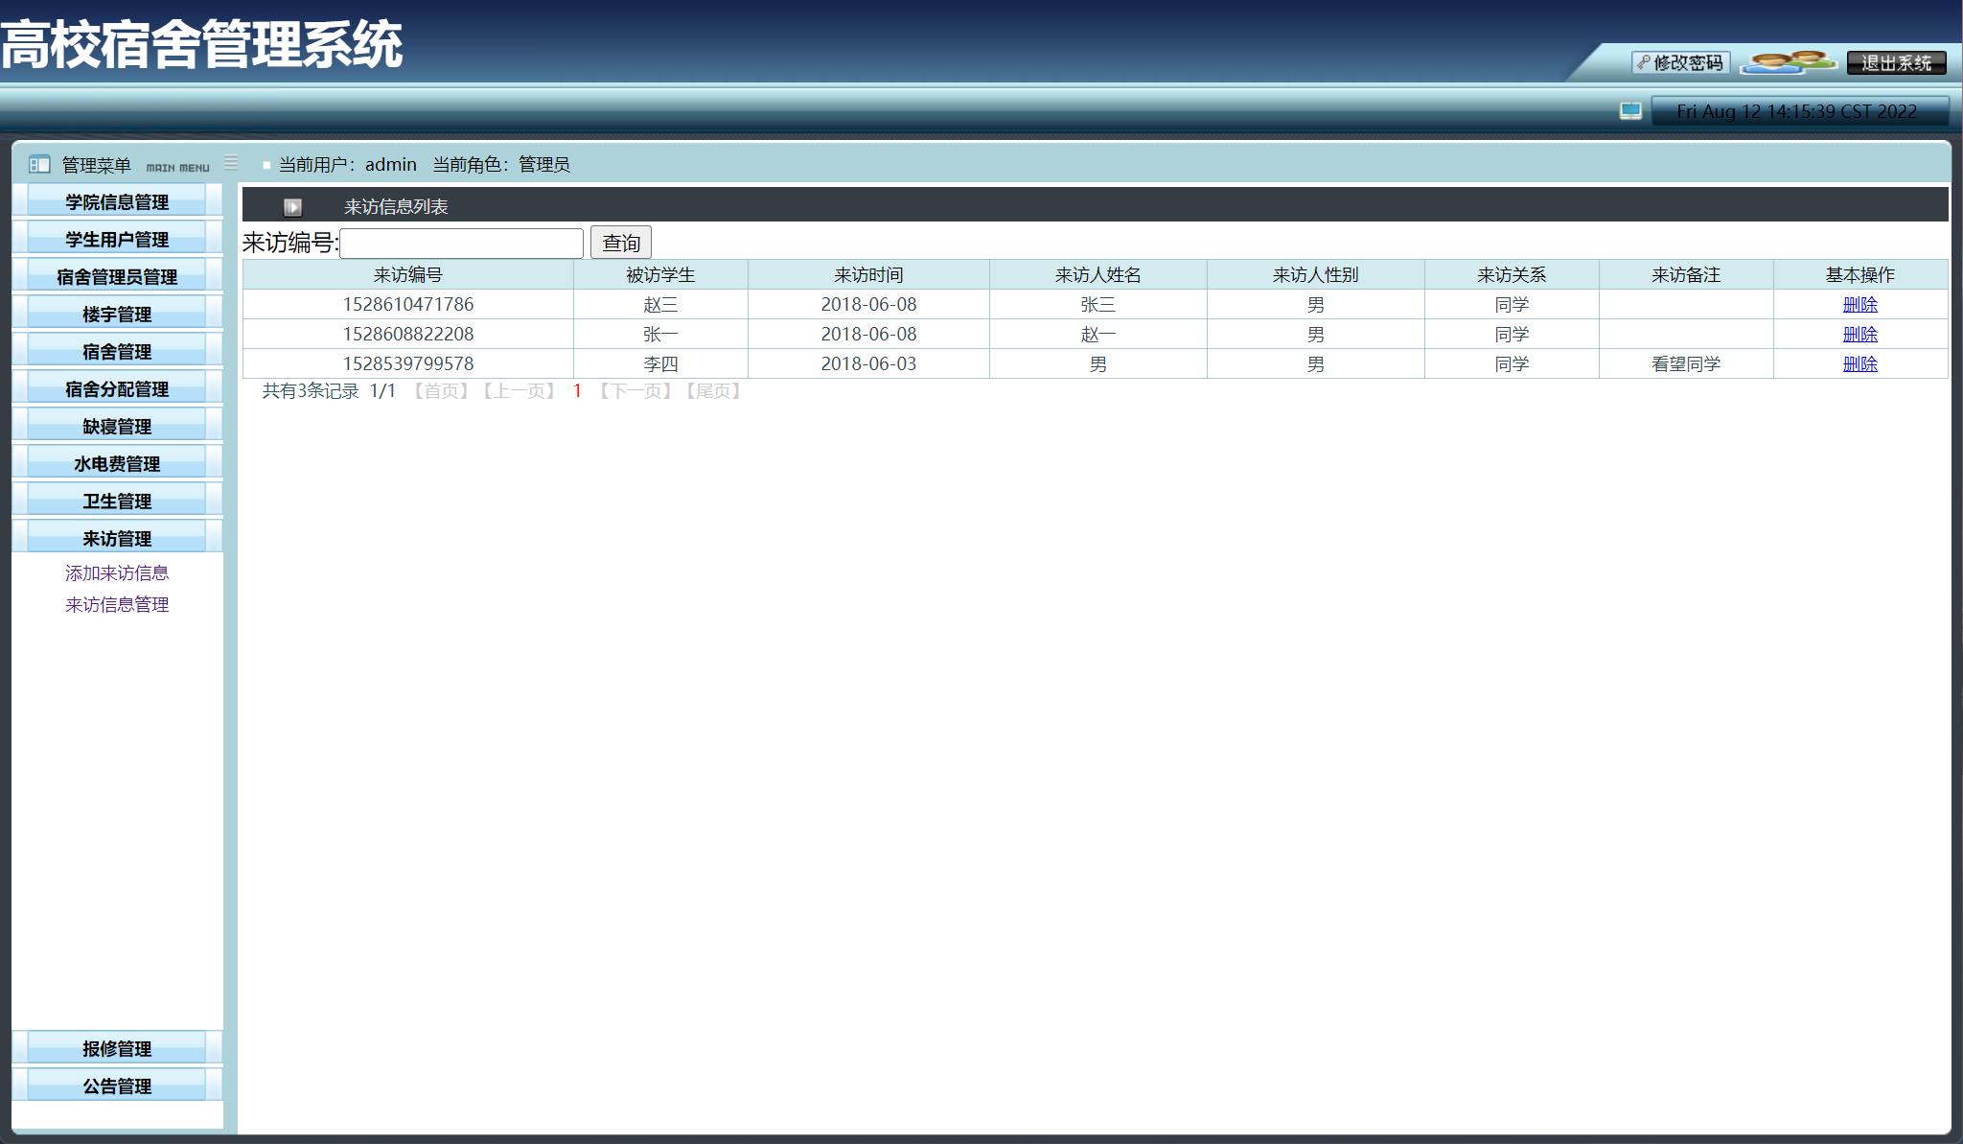Open 修改密码 key button

(1680, 62)
